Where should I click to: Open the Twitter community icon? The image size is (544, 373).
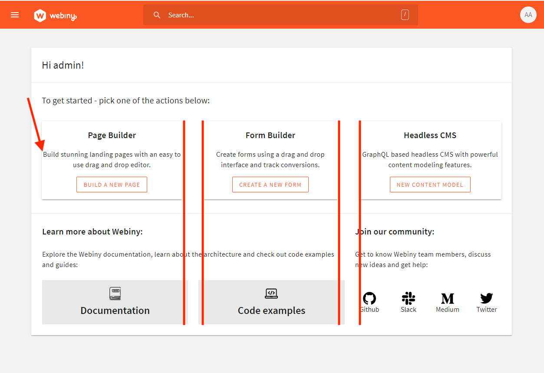coord(487,298)
